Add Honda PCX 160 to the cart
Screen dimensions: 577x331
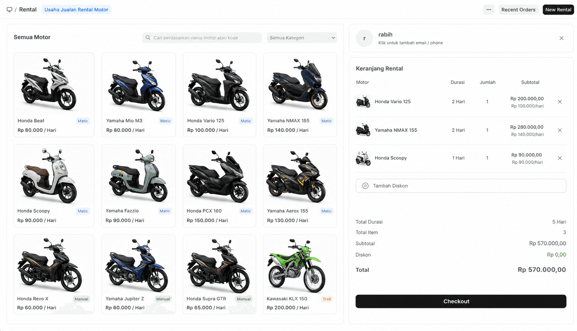point(220,186)
